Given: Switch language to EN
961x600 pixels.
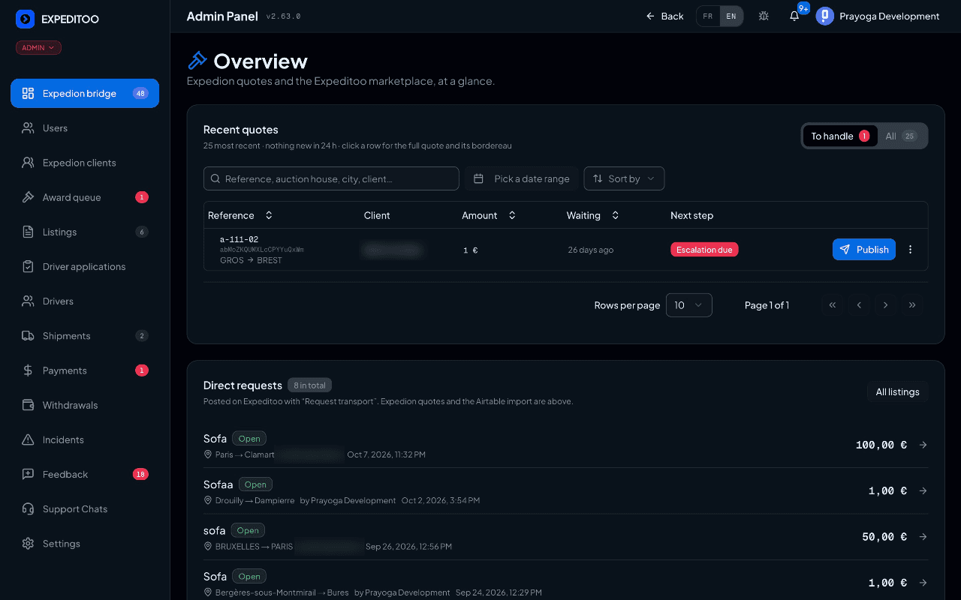Looking at the screenshot, I should [731, 16].
